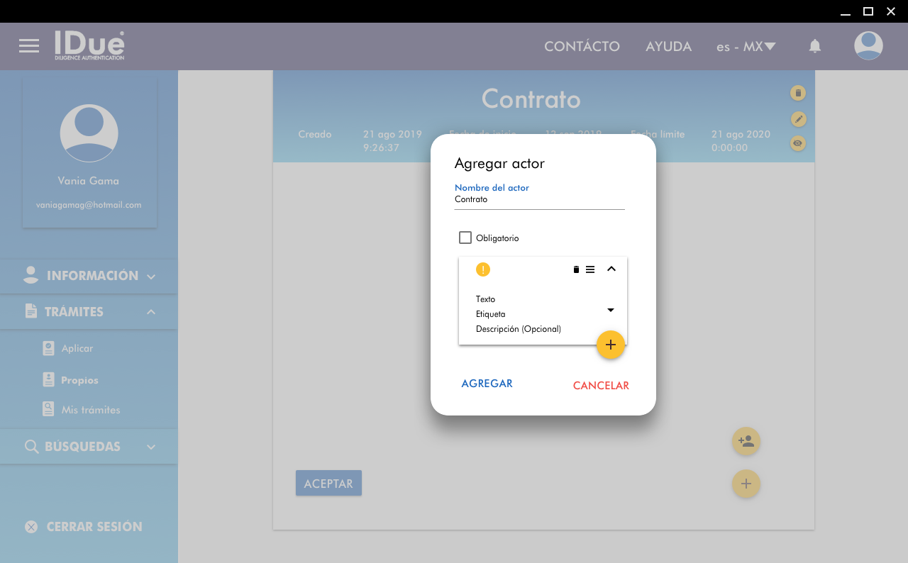Enable the Obligatorio checkbox
This screenshot has height=563, width=908.
465,238
